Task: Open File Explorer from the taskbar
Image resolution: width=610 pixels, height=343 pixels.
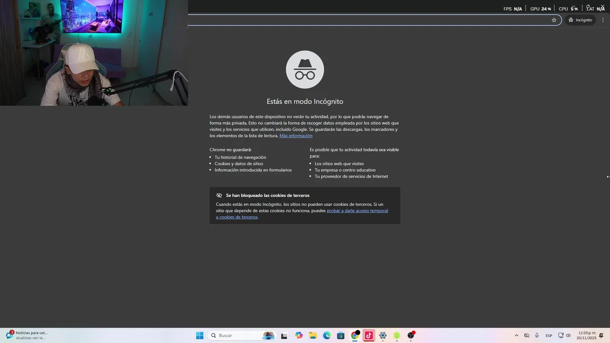Action: [x=313, y=335]
